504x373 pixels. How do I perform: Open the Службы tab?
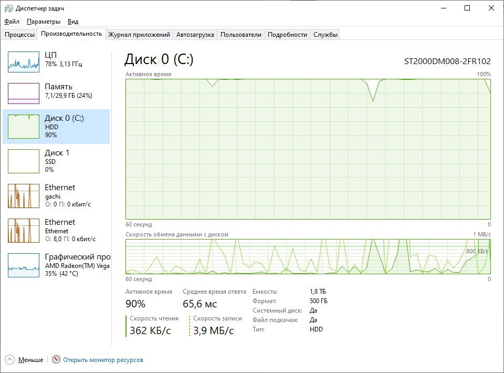pos(325,35)
